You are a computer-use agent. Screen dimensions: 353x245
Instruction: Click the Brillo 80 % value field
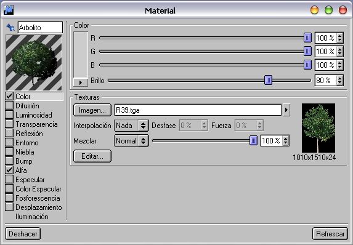[326, 80]
